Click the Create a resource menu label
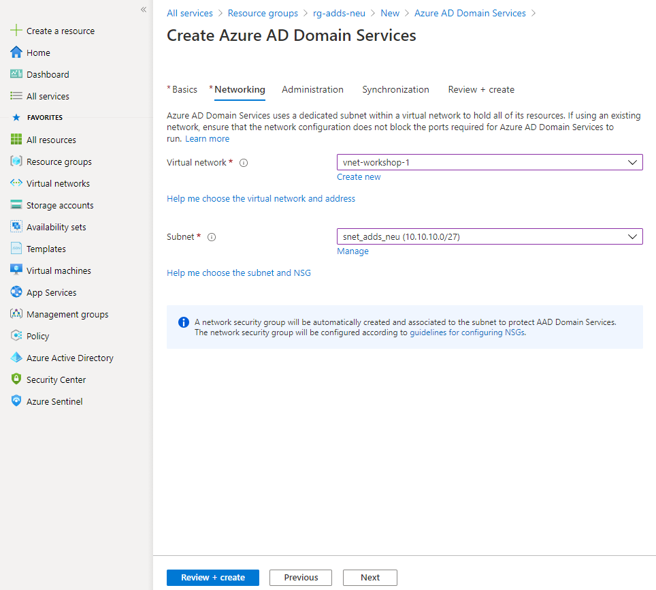Image resolution: width=656 pixels, height=590 pixels. [x=61, y=31]
